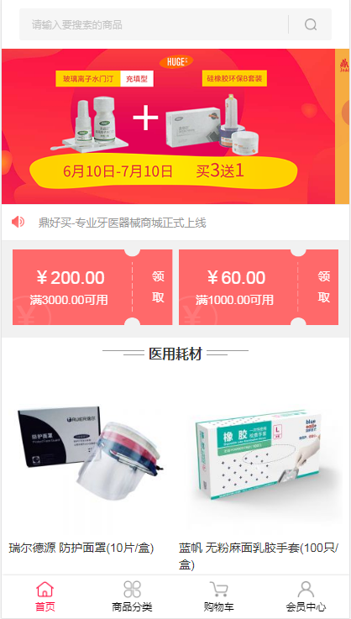Tap the HUGE brand logo on banner
This screenshot has width=351, height=619.
click(x=176, y=62)
